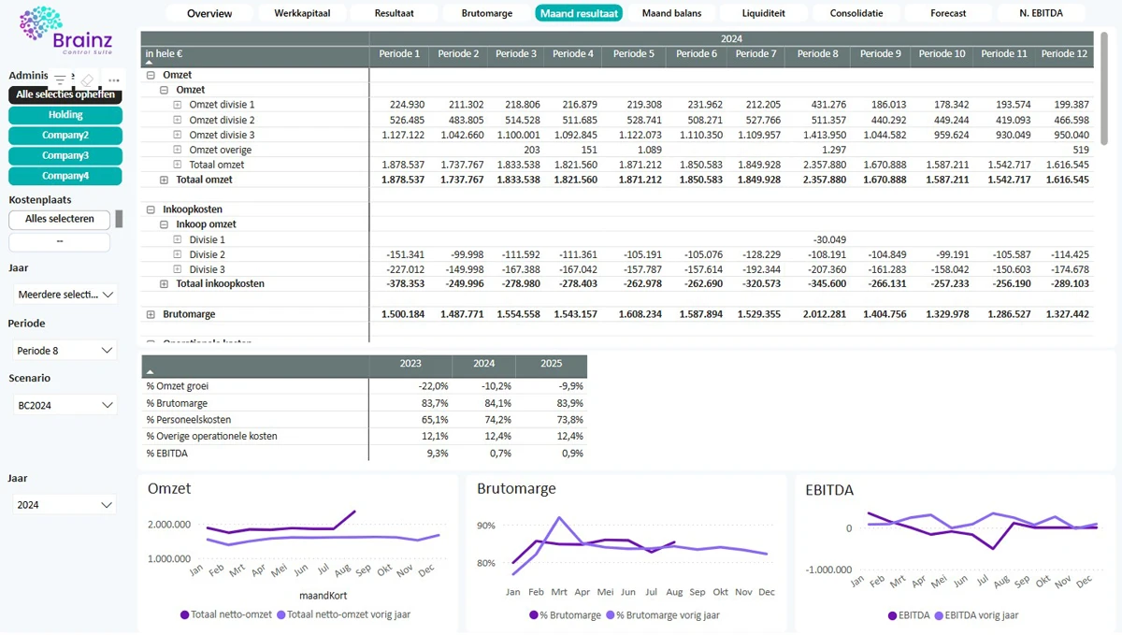The image size is (1122, 635).
Task: Click sort arrow under 'in hele €' header
Action: [x=150, y=64]
